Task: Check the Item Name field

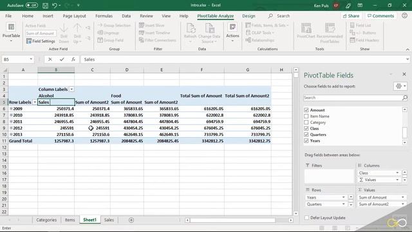Action: tap(306, 116)
